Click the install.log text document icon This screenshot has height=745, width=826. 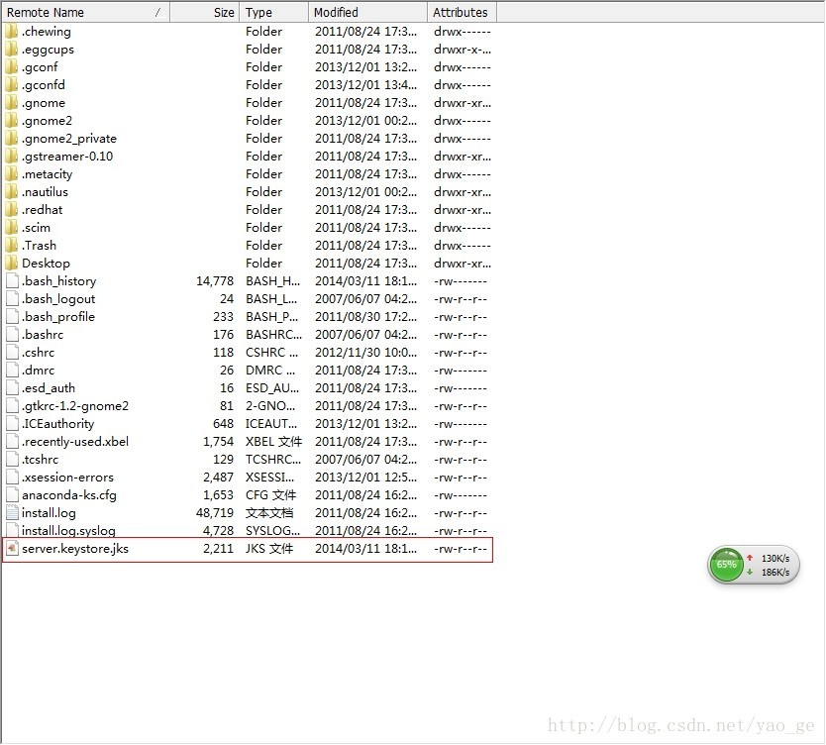(x=12, y=513)
